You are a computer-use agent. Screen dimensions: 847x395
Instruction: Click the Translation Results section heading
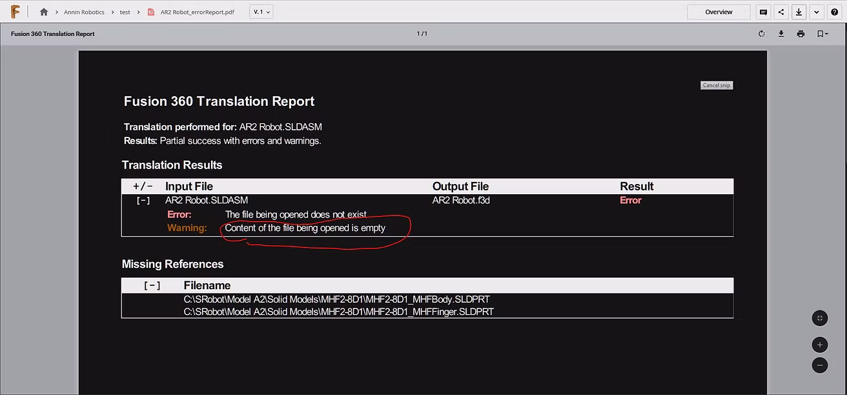(x=172, y=165)
